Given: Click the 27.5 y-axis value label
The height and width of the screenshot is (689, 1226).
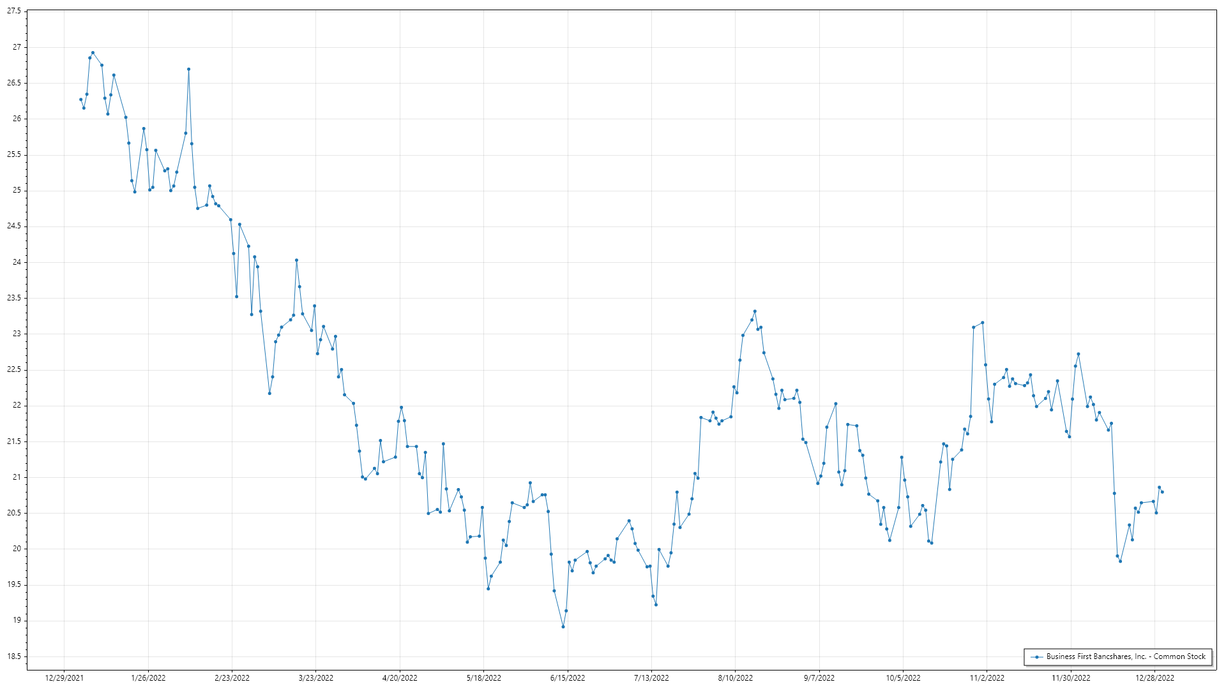Looking at the screenshot, I should point(14,11).
